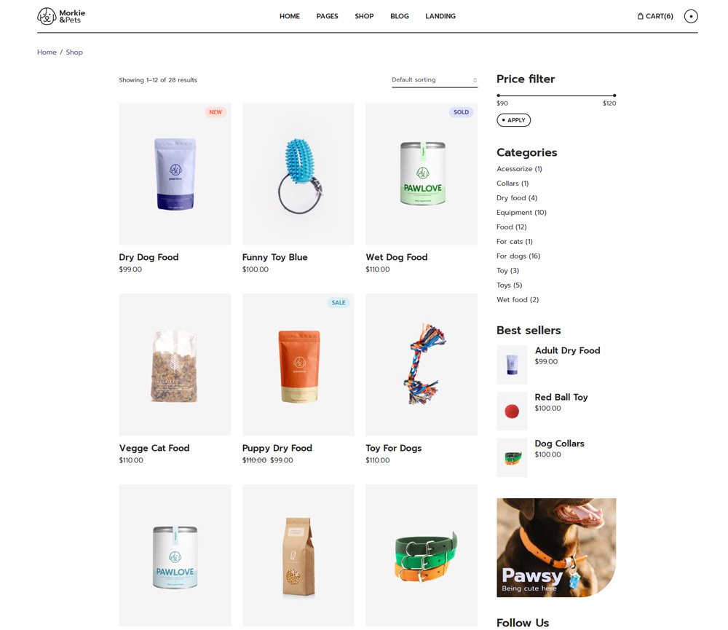The image size is (728, 630).
Task: Click the SOLD badge on Wet Dog Food
Action: [x=461, y=112]
